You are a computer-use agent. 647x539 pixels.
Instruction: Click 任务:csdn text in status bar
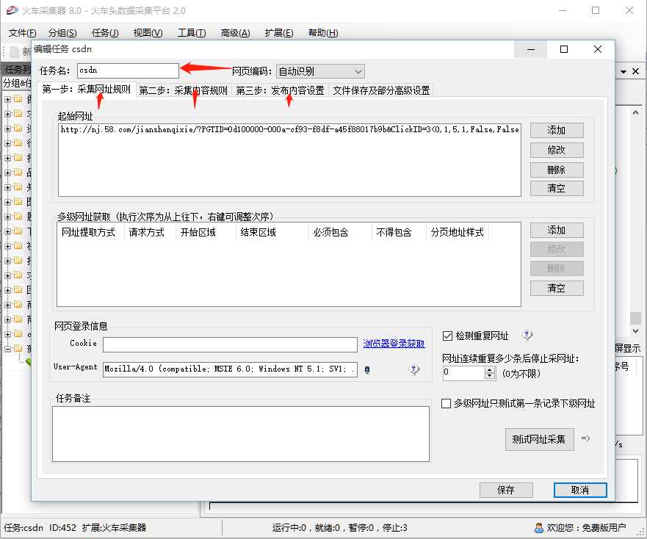coord(24,527)
